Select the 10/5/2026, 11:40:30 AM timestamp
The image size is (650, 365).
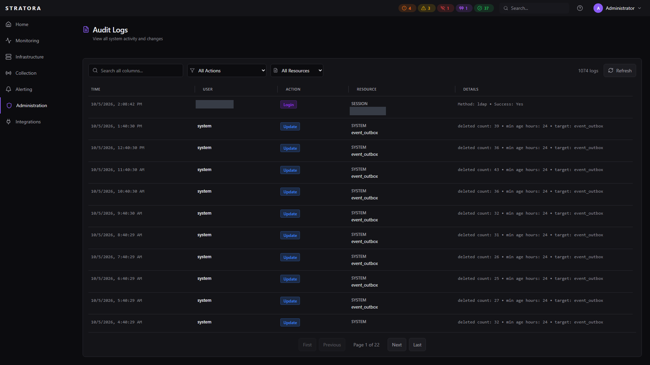pyautogui.click(x=117, y=170)
